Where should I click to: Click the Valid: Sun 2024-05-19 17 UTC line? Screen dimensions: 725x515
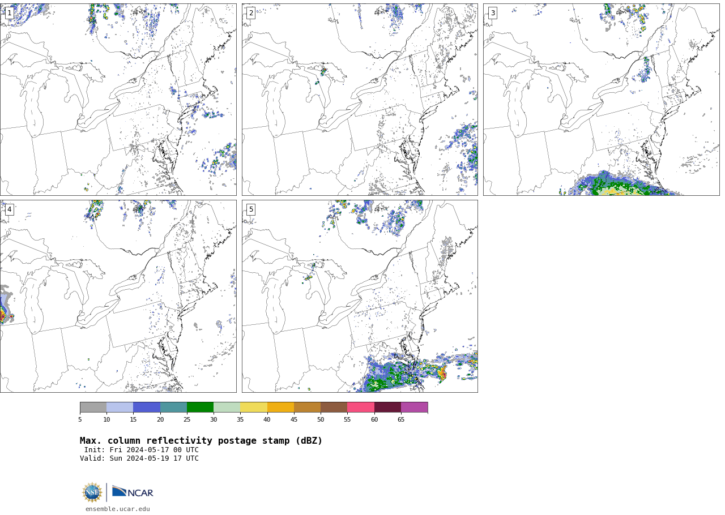pos(139,458)
